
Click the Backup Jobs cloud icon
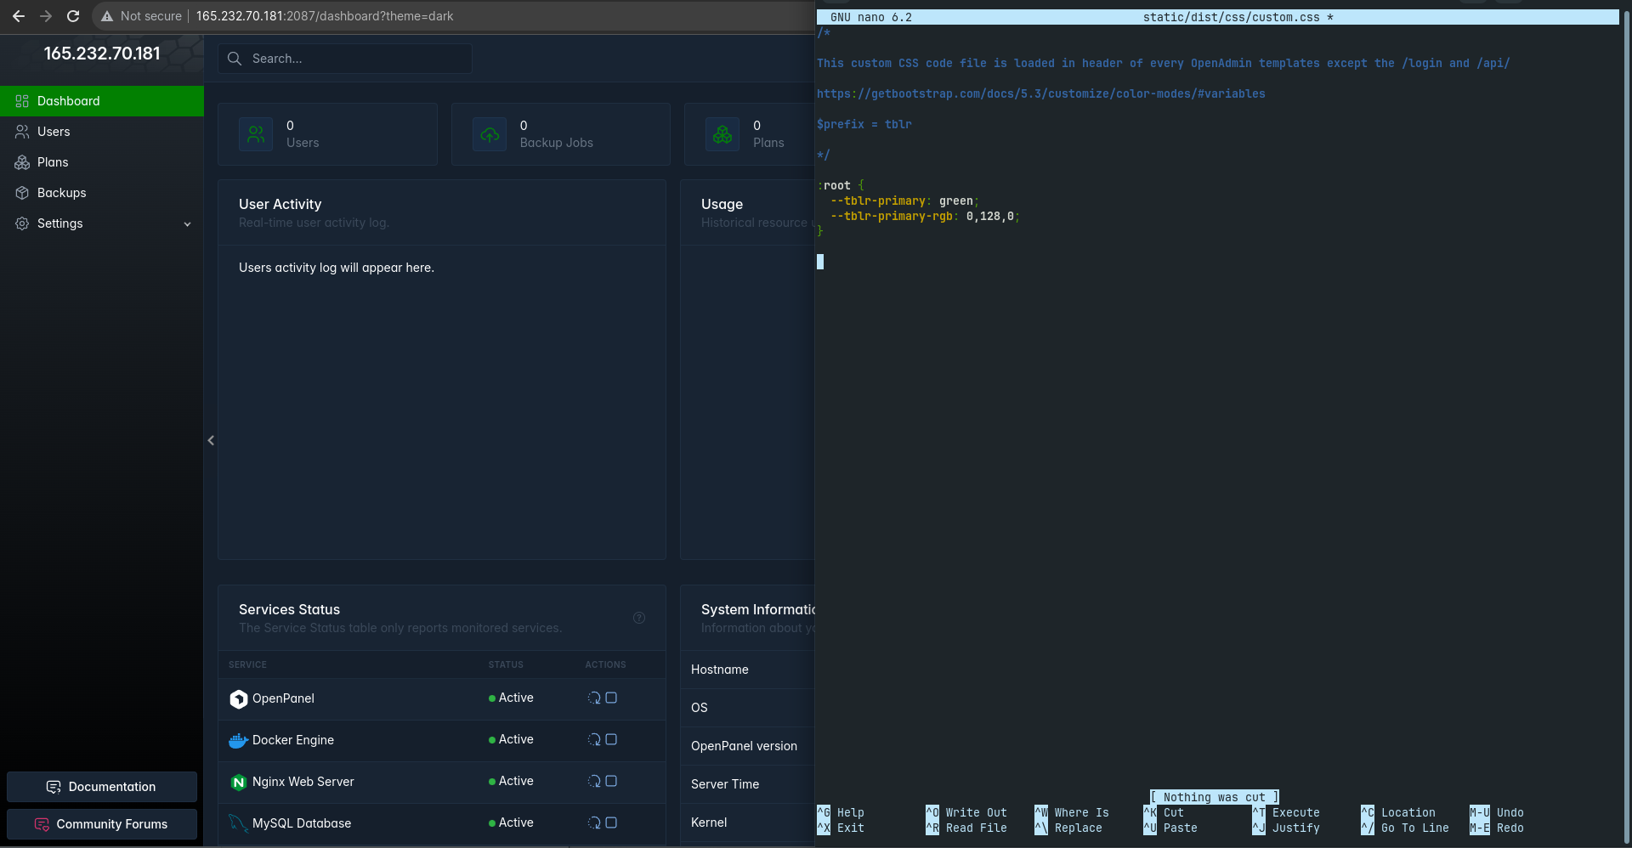(490, 134)
